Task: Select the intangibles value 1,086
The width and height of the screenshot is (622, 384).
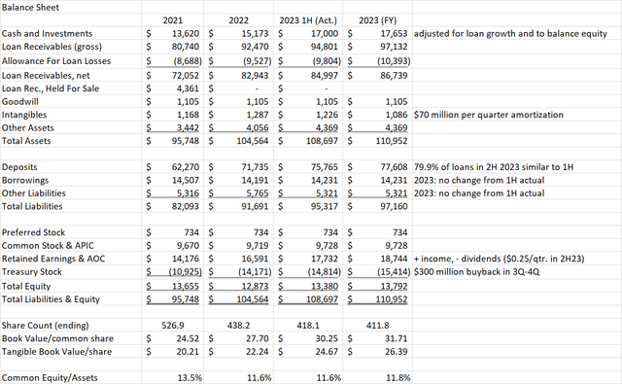Action: [397, 115]
